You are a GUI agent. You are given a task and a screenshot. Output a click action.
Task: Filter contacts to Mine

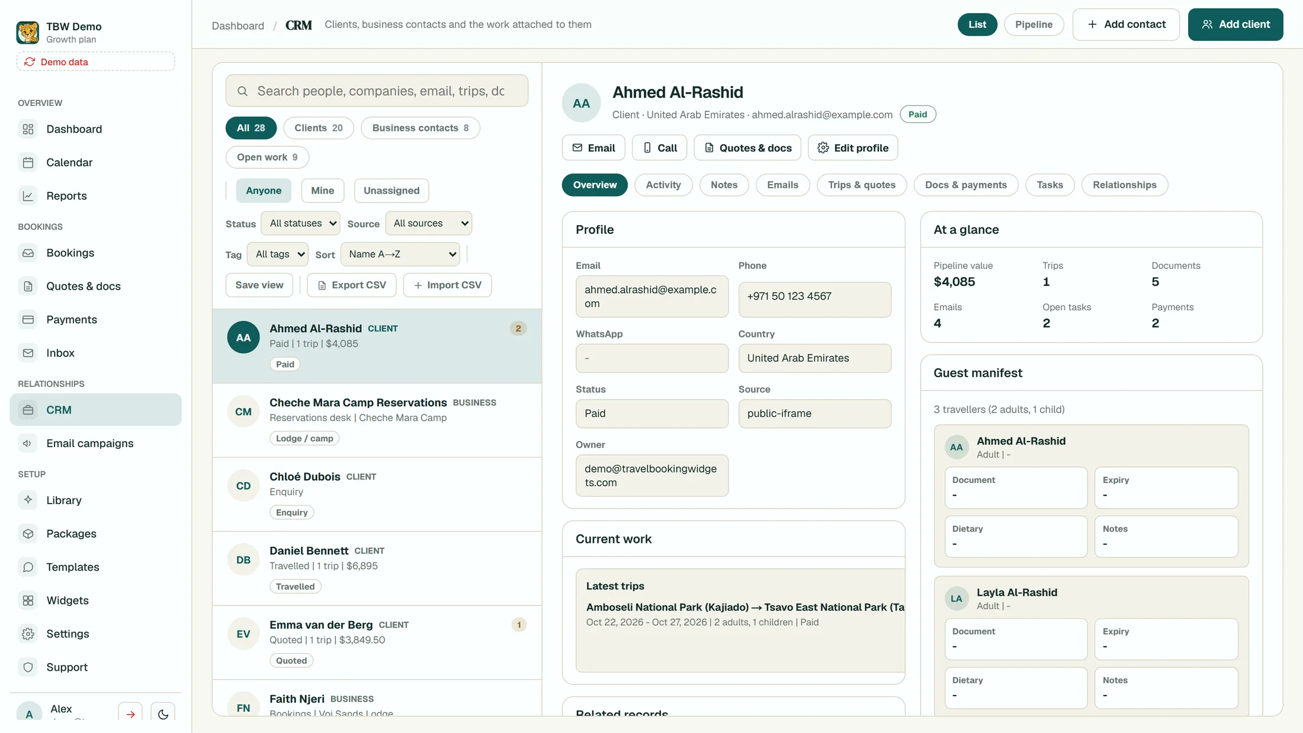[x=322, y=191]
